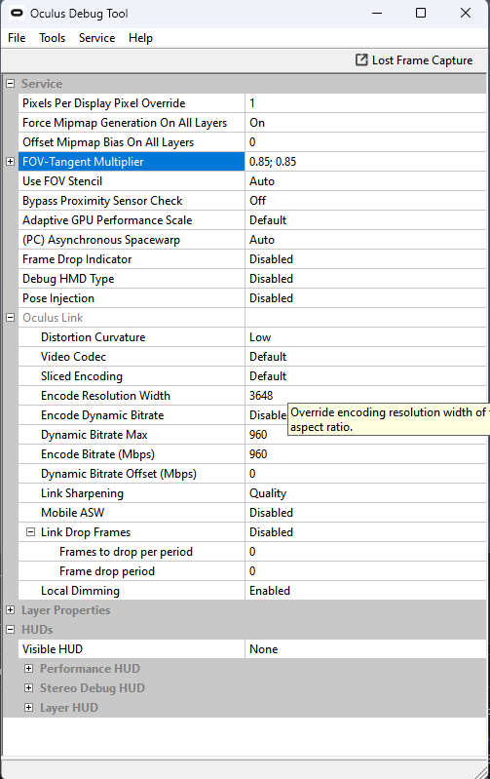Edit Encode Bitrate (Mbps) value 960

[365, 454]
